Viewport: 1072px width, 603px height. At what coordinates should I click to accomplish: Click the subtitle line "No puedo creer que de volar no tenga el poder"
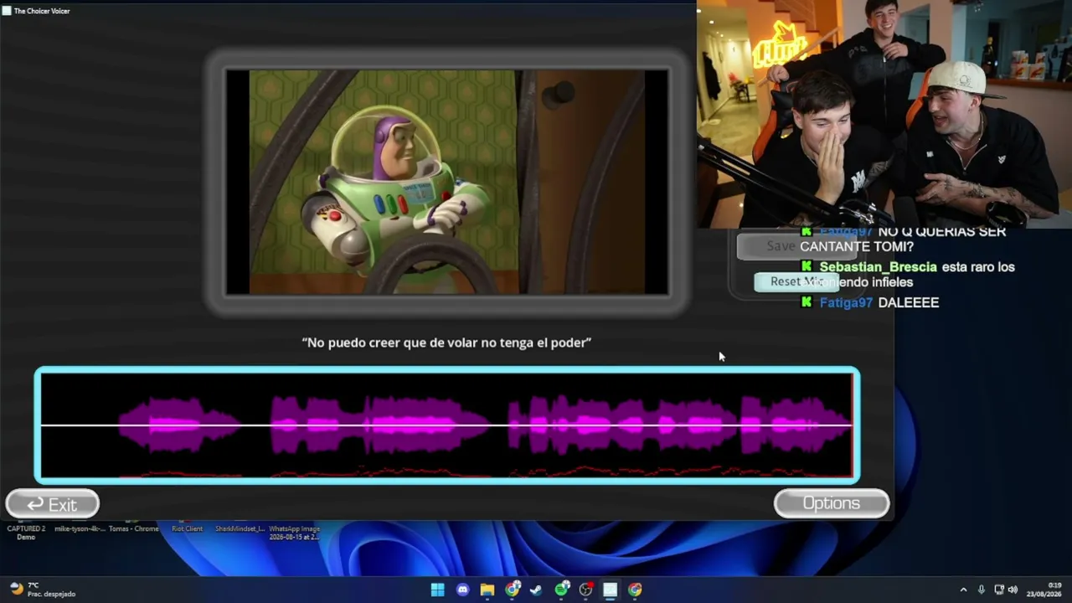[x=446, y=343]
